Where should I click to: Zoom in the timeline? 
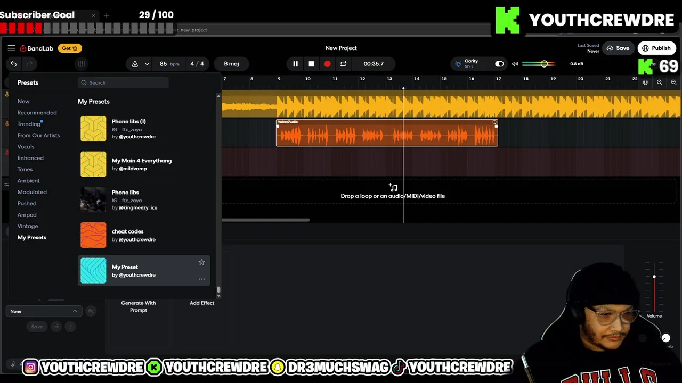pyautogui.click(x=673, y=82)
